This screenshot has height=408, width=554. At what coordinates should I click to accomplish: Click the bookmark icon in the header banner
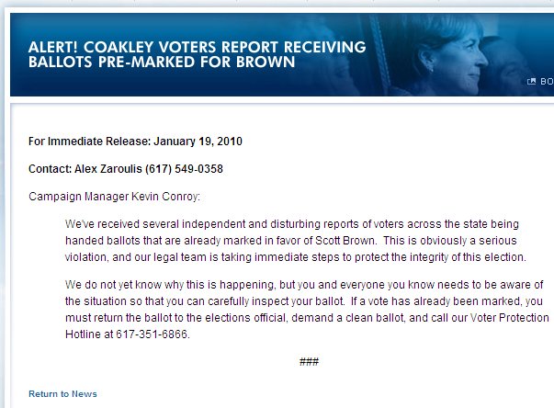click(531, 81)
